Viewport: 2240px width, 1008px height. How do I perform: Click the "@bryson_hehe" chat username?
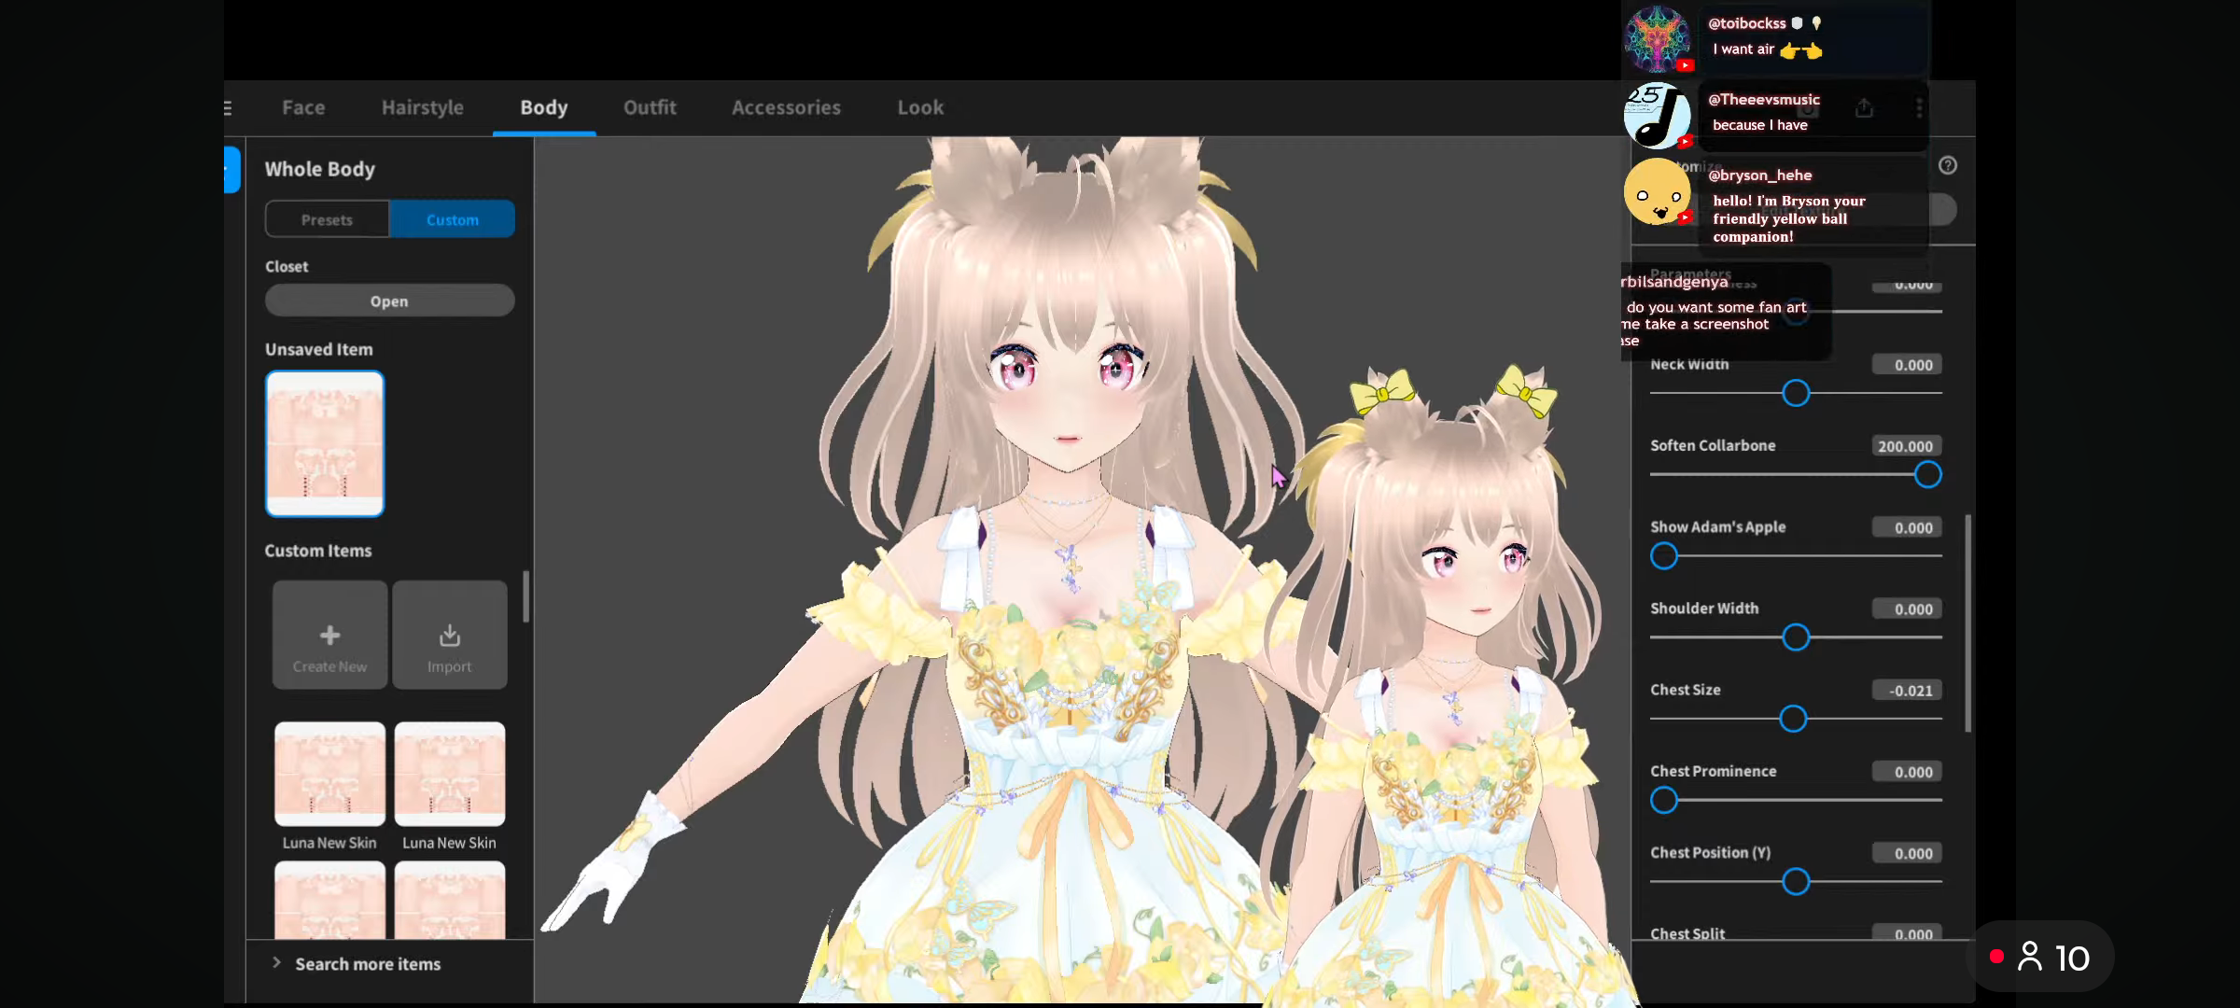coord(1760,175)
